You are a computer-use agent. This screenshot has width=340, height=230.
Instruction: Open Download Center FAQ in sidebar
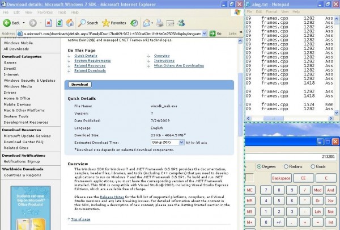click(23, 142)
